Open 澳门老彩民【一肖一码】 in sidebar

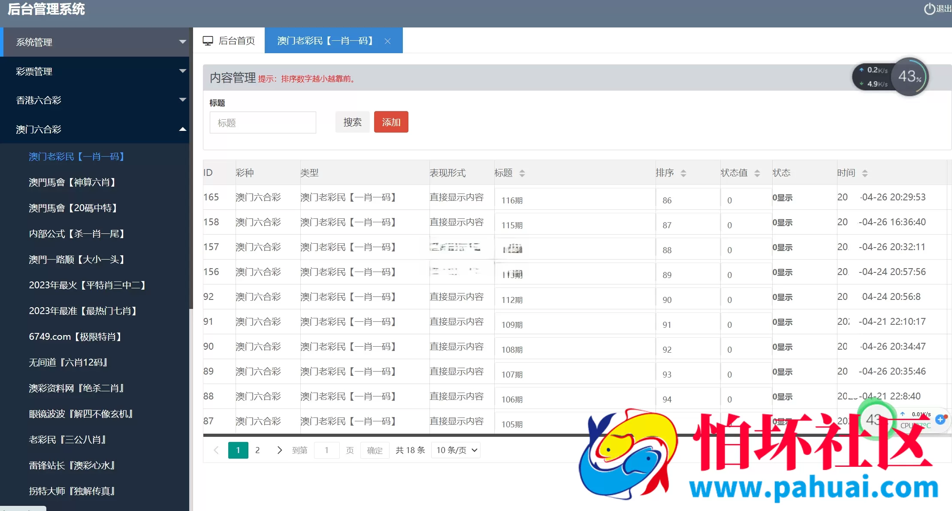point(76,157)
